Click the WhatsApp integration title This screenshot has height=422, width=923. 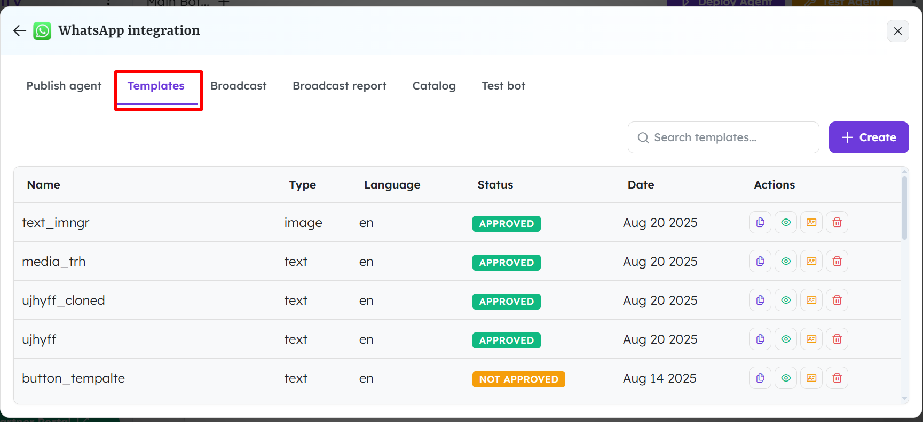pyautogui.click(x=129, y=30)
